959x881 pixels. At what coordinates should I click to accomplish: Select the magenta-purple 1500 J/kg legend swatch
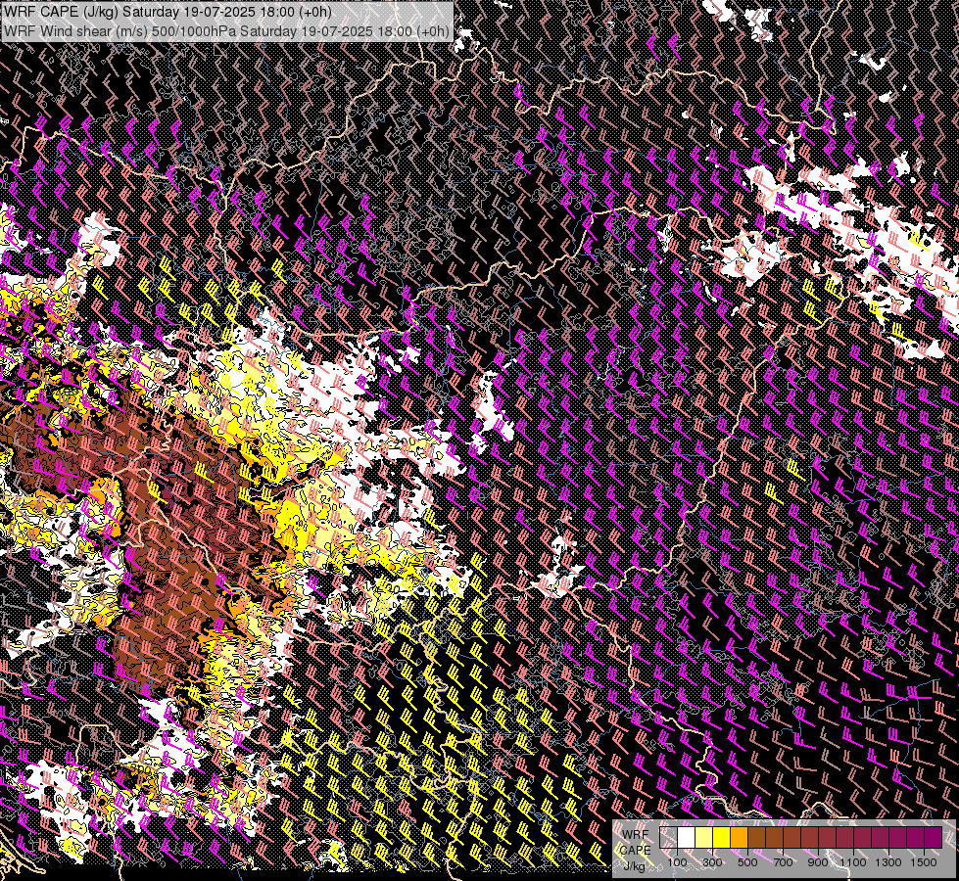[934, 837]
